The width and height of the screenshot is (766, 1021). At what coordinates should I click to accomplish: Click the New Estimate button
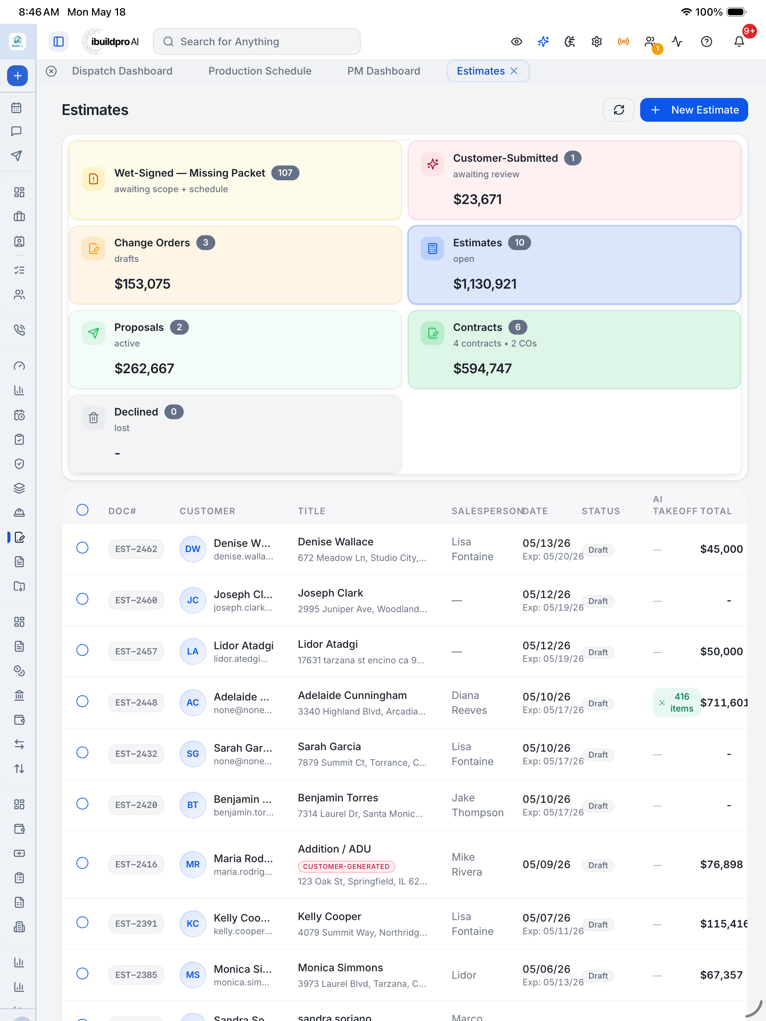point(694,110)
